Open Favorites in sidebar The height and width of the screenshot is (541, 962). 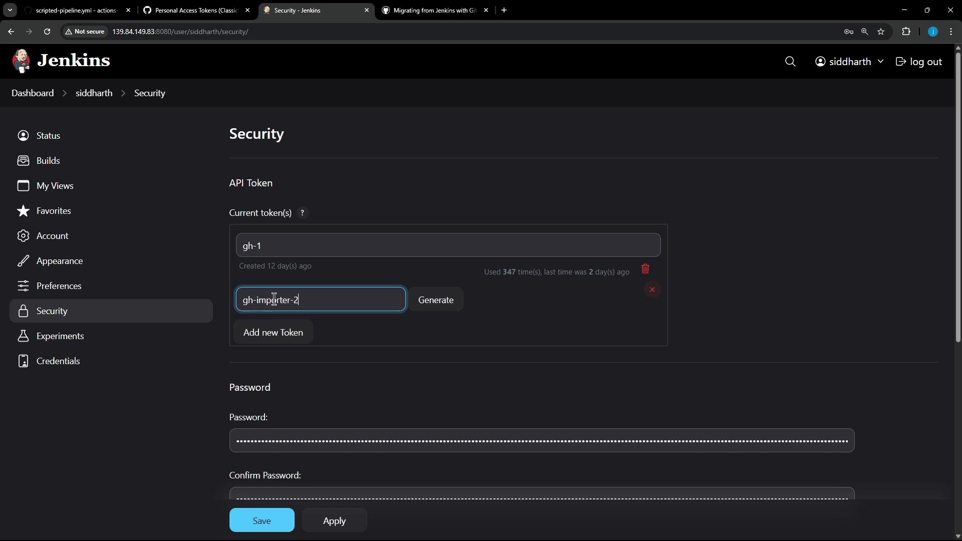pyautogui.click(x=111, y=211)
